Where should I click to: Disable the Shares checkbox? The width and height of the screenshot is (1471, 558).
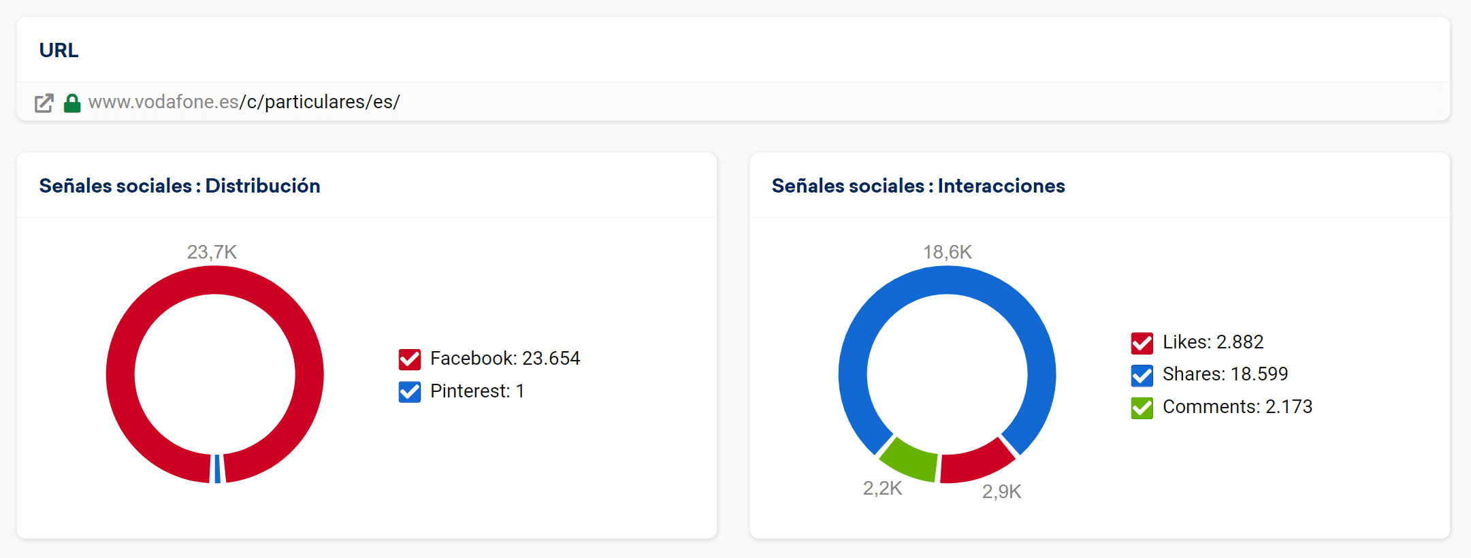pyautogui.click(x=1142, y=375)
